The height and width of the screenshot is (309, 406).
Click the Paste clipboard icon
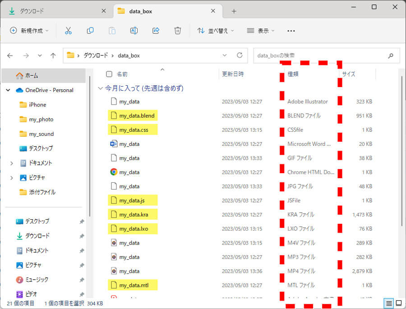112,31
